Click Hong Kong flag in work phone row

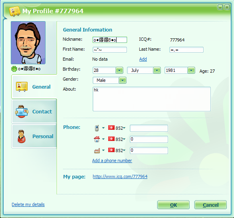(111, 150)
